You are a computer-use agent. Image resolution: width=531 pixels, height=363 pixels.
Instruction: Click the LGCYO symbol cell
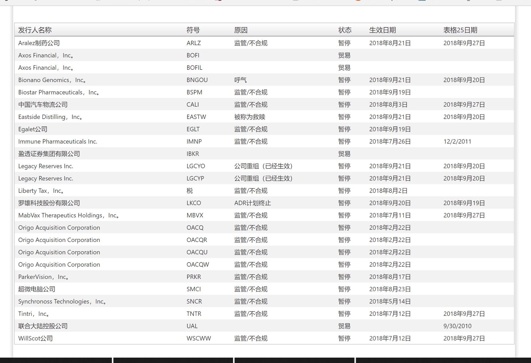coord(196,166)
